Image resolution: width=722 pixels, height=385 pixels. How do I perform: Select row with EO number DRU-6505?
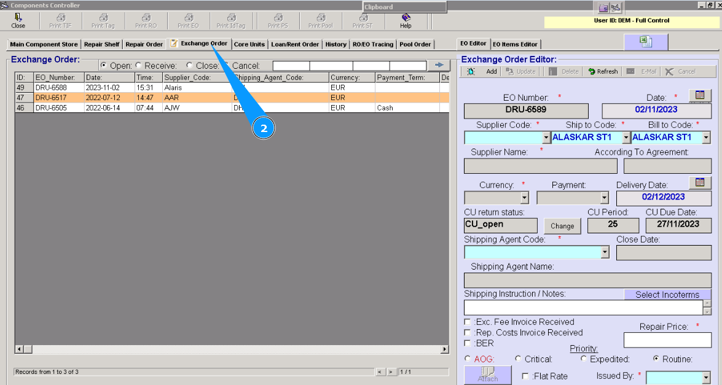(x=232, y=107)
